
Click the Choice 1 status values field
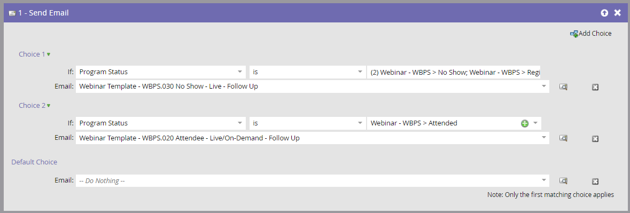[x=454, y=72]
